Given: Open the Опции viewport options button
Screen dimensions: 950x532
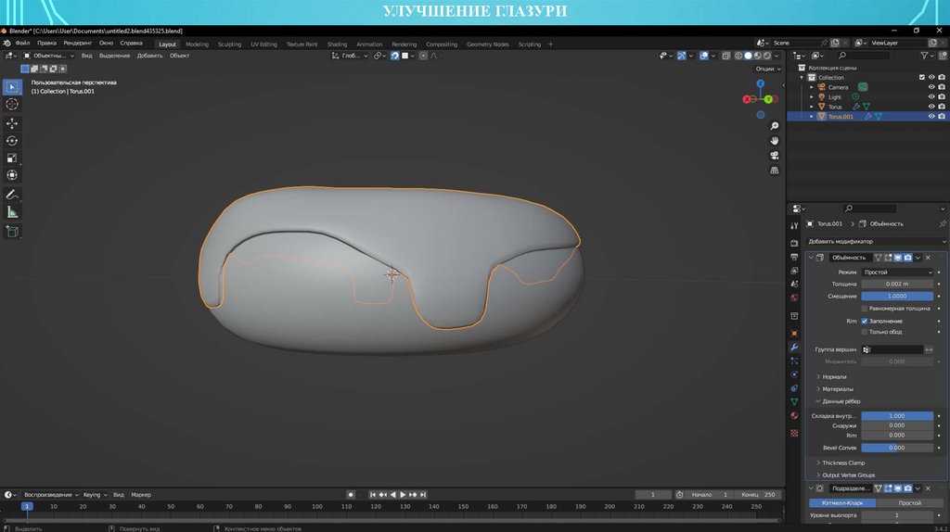Looking at the screenshot, I should click(x=764, y=69).
